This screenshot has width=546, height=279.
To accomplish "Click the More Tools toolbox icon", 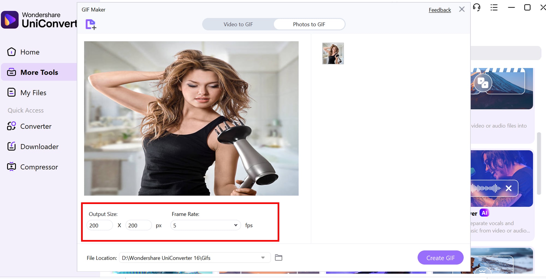I will (11, 72).
